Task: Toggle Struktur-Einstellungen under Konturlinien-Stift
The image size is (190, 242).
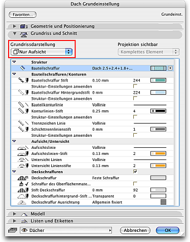Action: (135, 117)
